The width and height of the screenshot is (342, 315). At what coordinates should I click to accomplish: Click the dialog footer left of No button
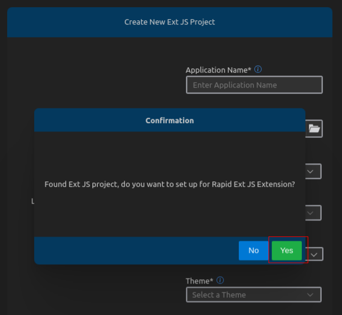tap(135, 250)
